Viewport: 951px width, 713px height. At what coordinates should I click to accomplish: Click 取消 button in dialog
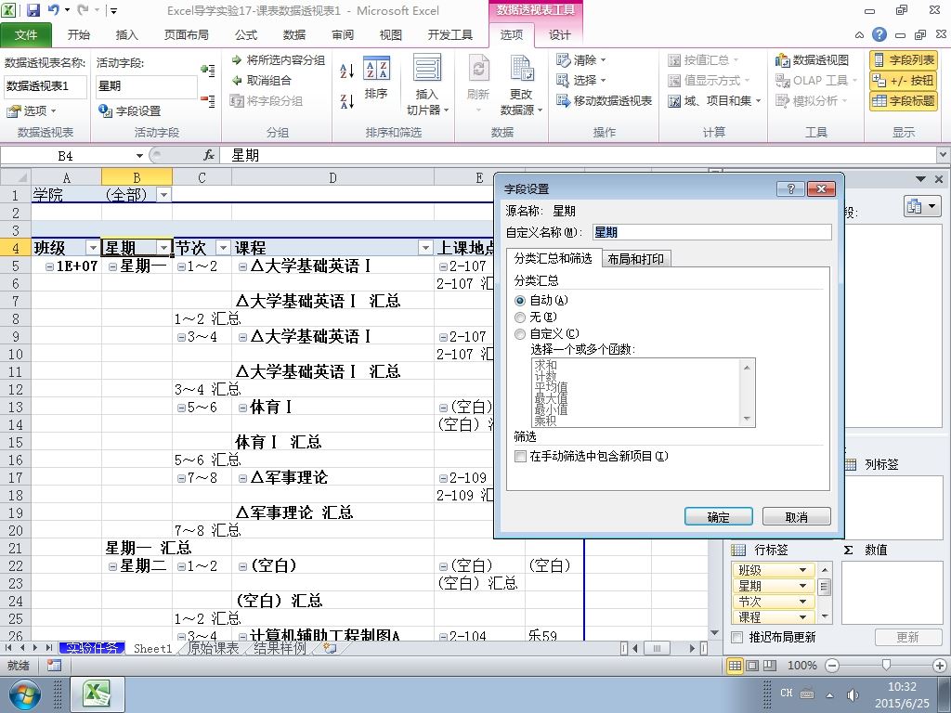pos(796,516)
